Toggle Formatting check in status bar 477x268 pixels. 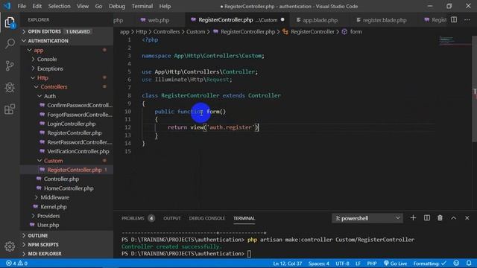429,263
